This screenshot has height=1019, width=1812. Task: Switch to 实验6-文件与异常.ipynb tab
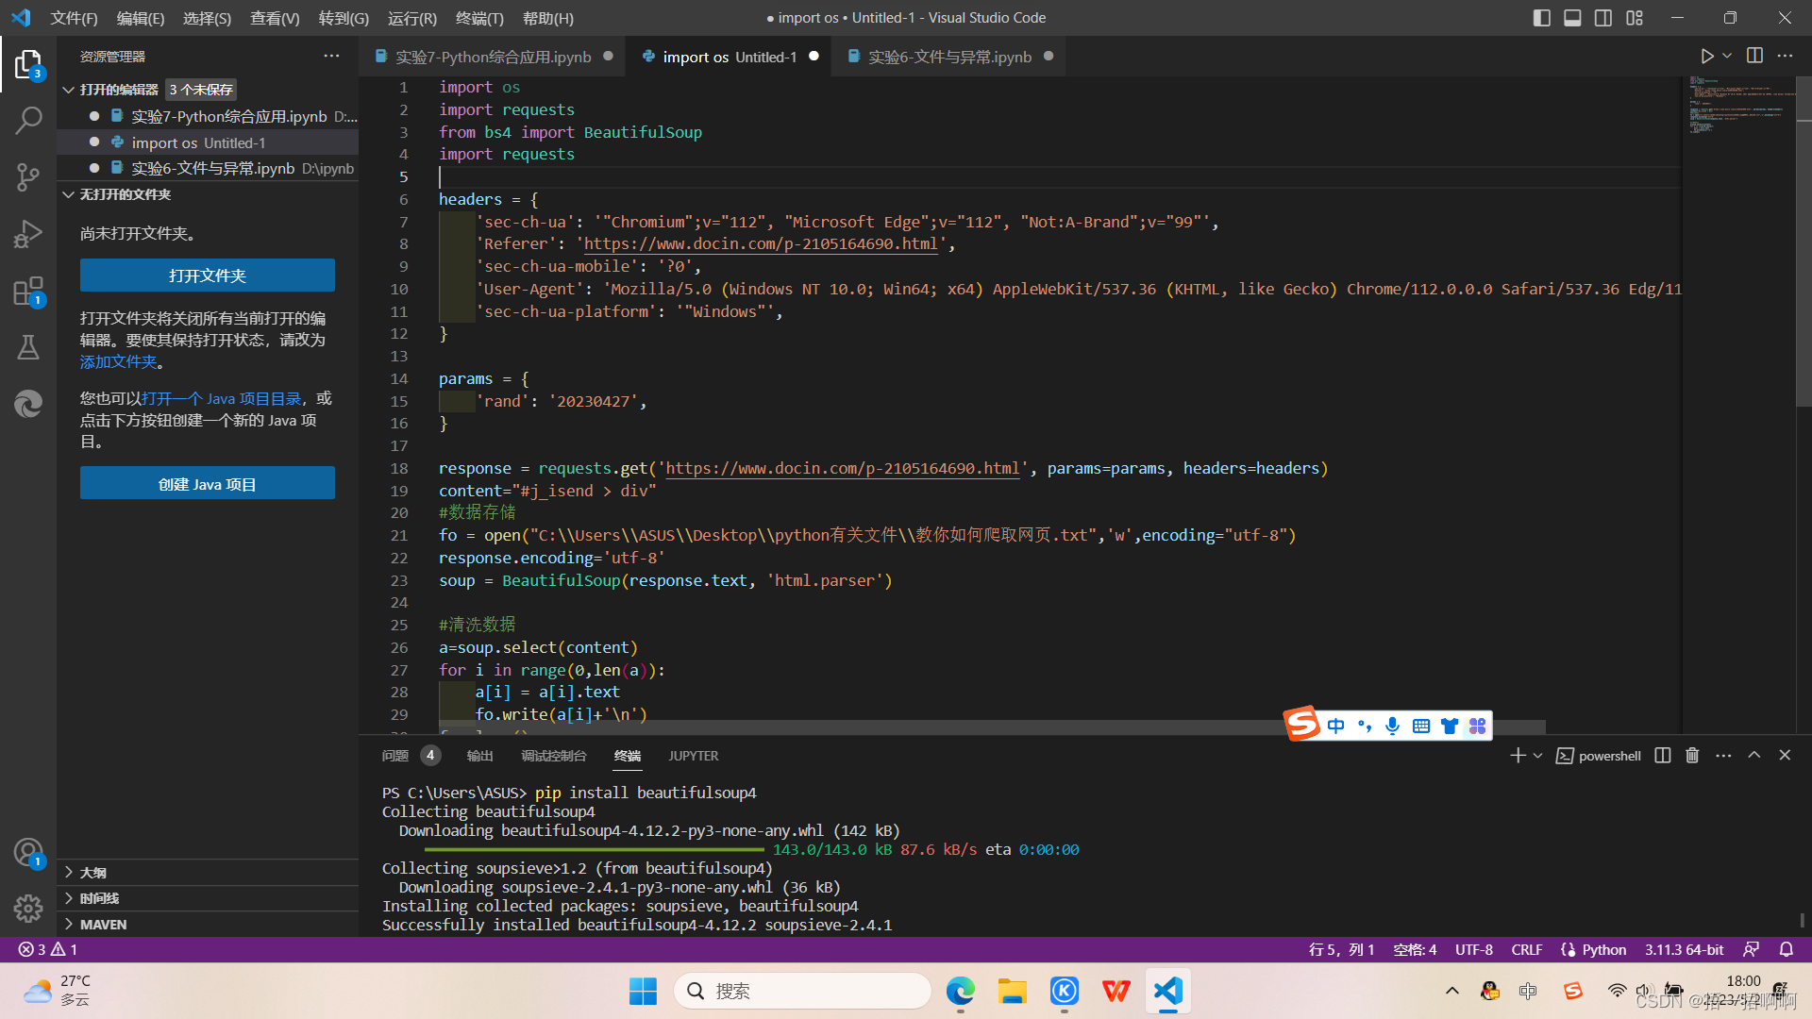tap(949, 57)
